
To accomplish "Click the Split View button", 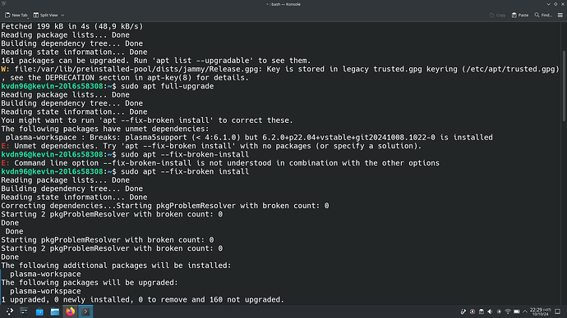I will (46, 15).
